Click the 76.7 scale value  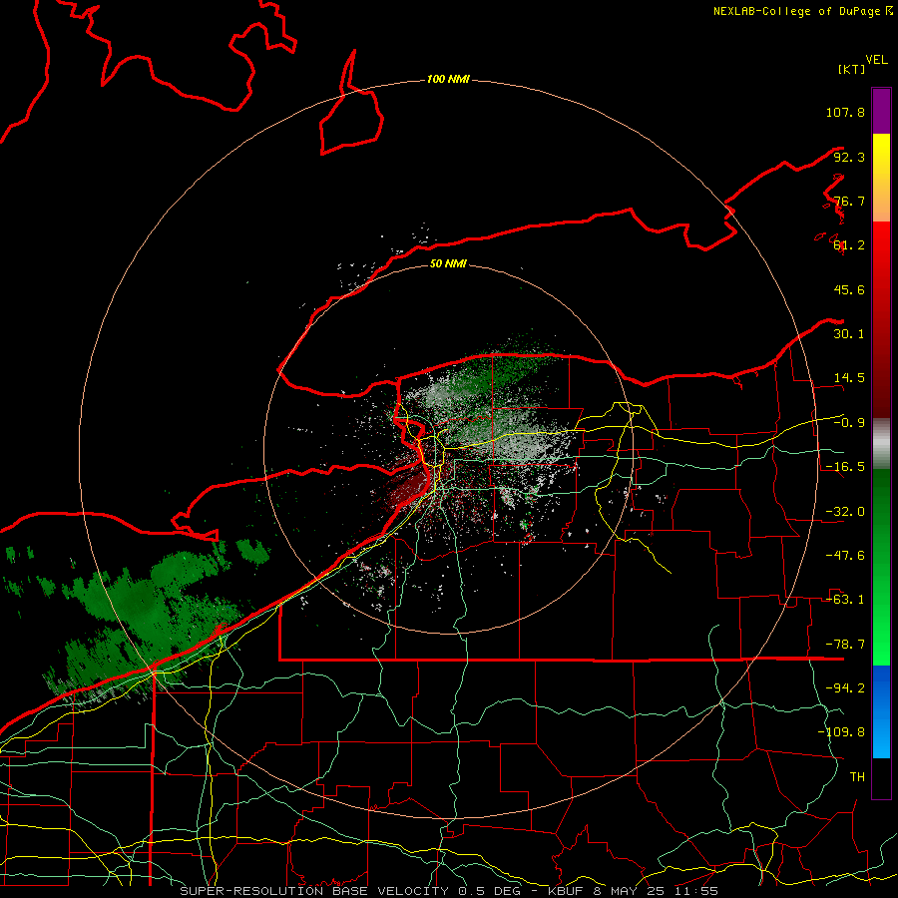pos(849,201)
